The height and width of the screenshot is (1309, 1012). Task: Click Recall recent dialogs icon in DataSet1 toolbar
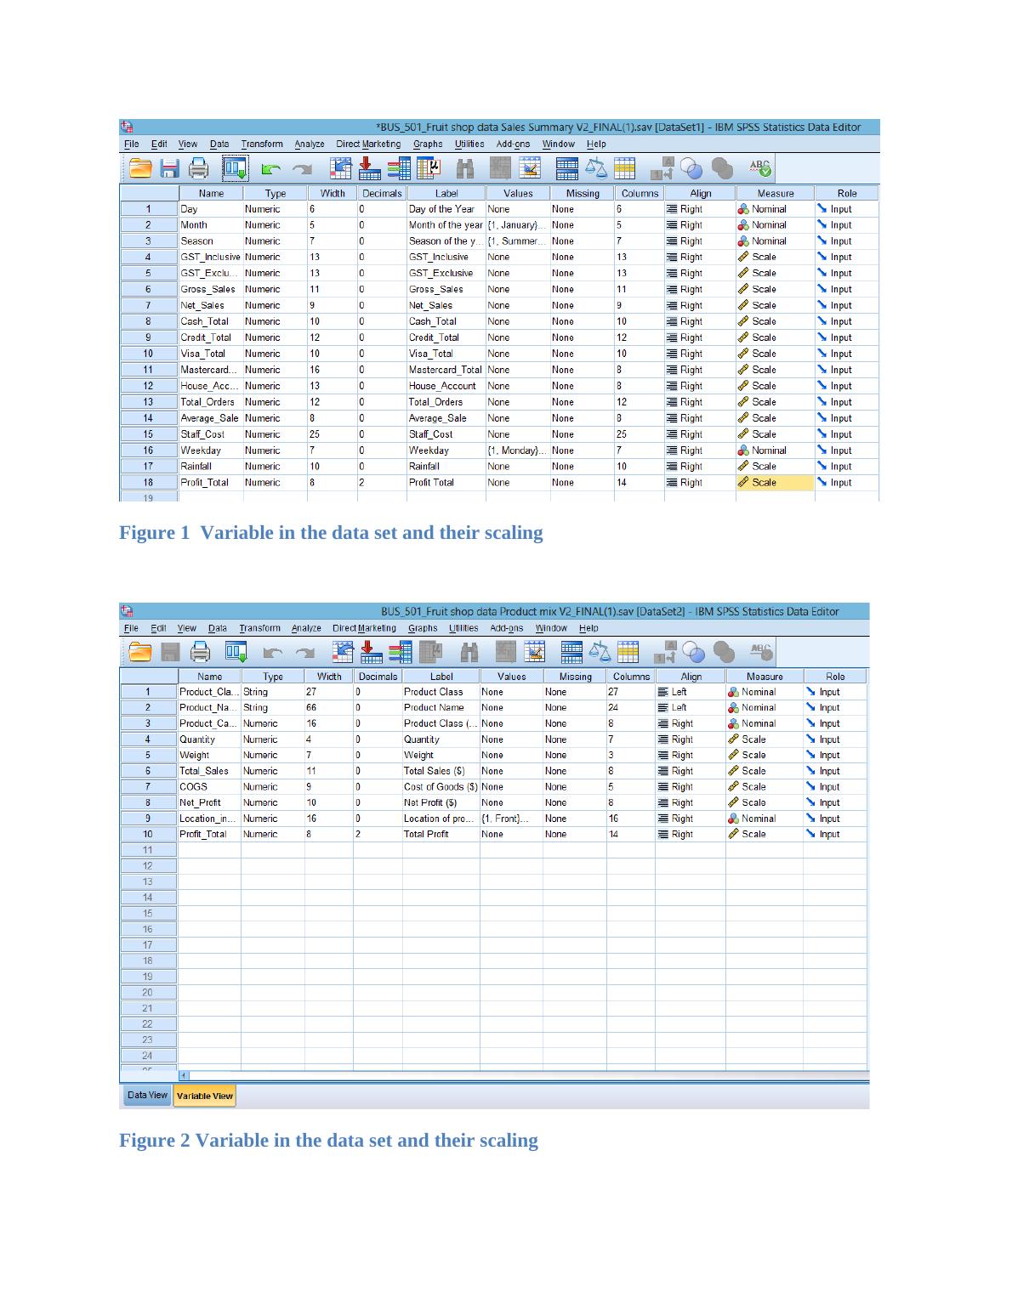tap(235, 169)
